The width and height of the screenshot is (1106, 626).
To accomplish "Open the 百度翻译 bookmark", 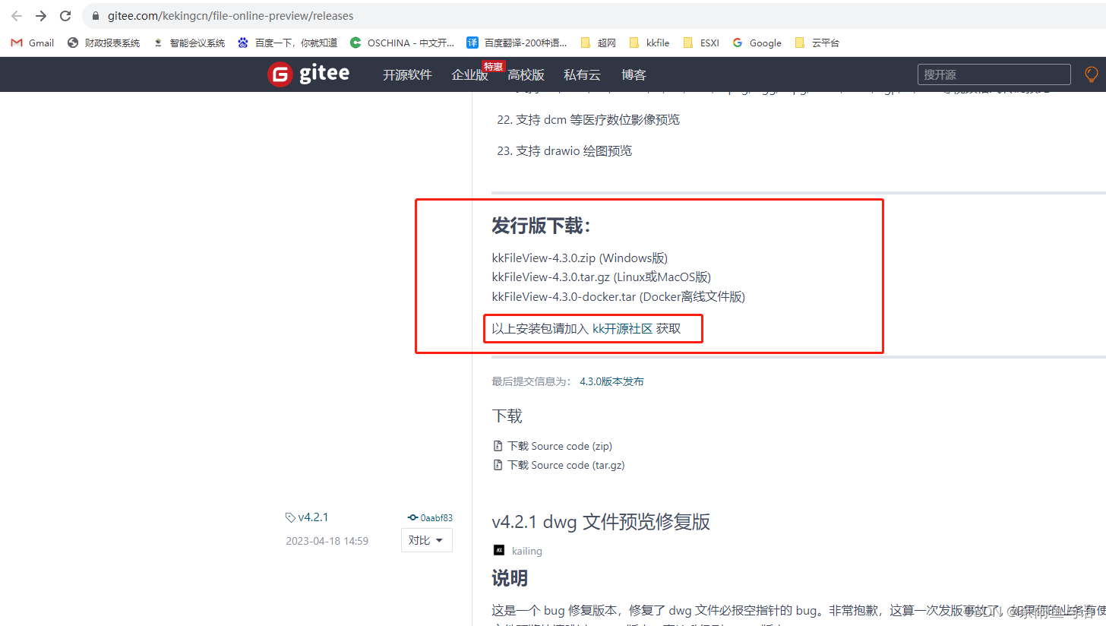I will tap(517, 43).
